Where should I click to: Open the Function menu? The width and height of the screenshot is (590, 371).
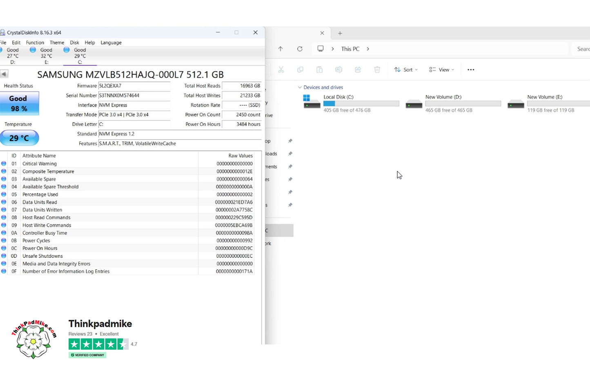(x=35, y=42)
